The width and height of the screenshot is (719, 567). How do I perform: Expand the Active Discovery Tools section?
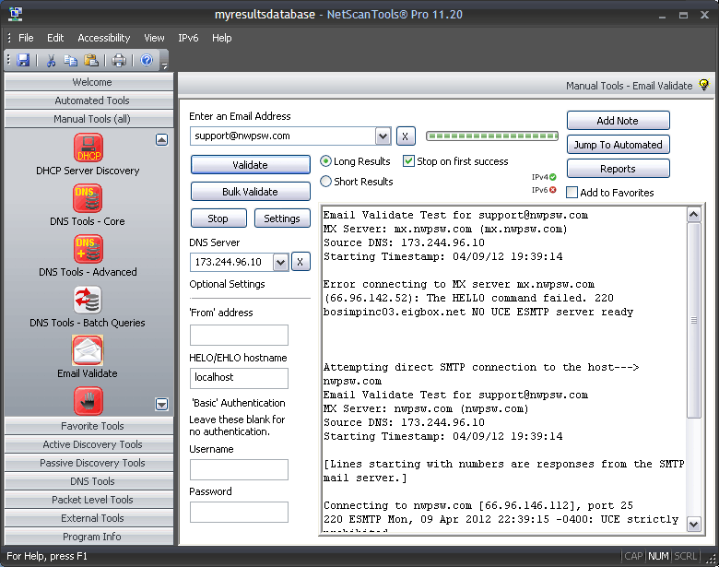tap(89, 444)
